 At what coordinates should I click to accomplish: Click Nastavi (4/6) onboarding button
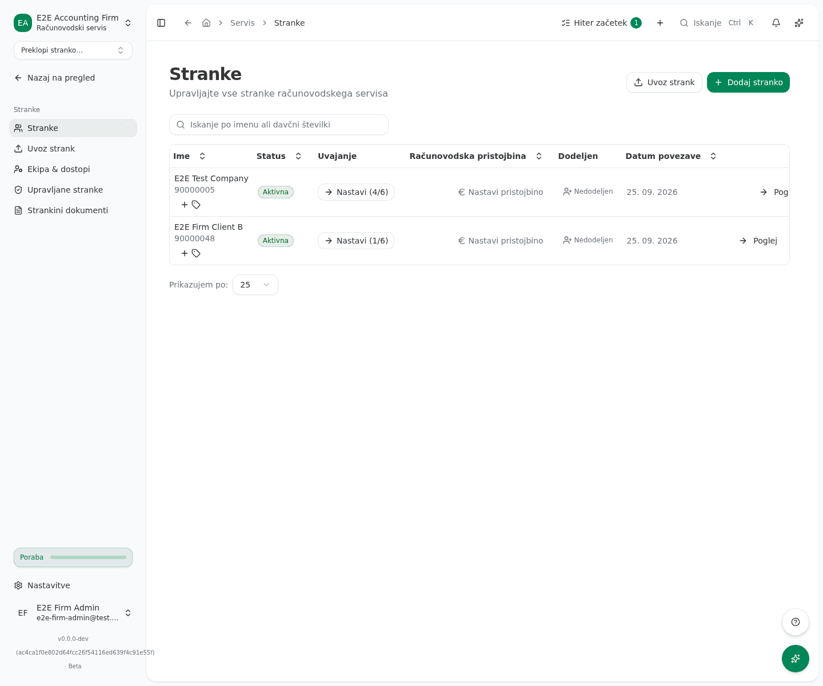(356, 192)
